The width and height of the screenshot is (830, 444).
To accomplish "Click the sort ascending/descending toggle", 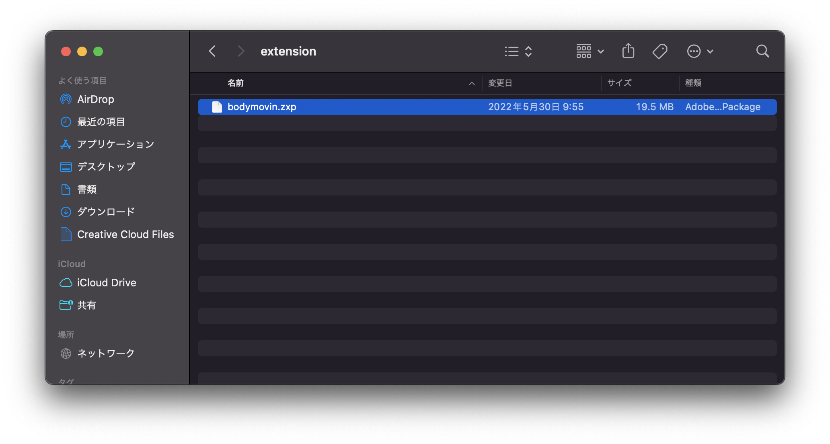I will coord(471,83).
